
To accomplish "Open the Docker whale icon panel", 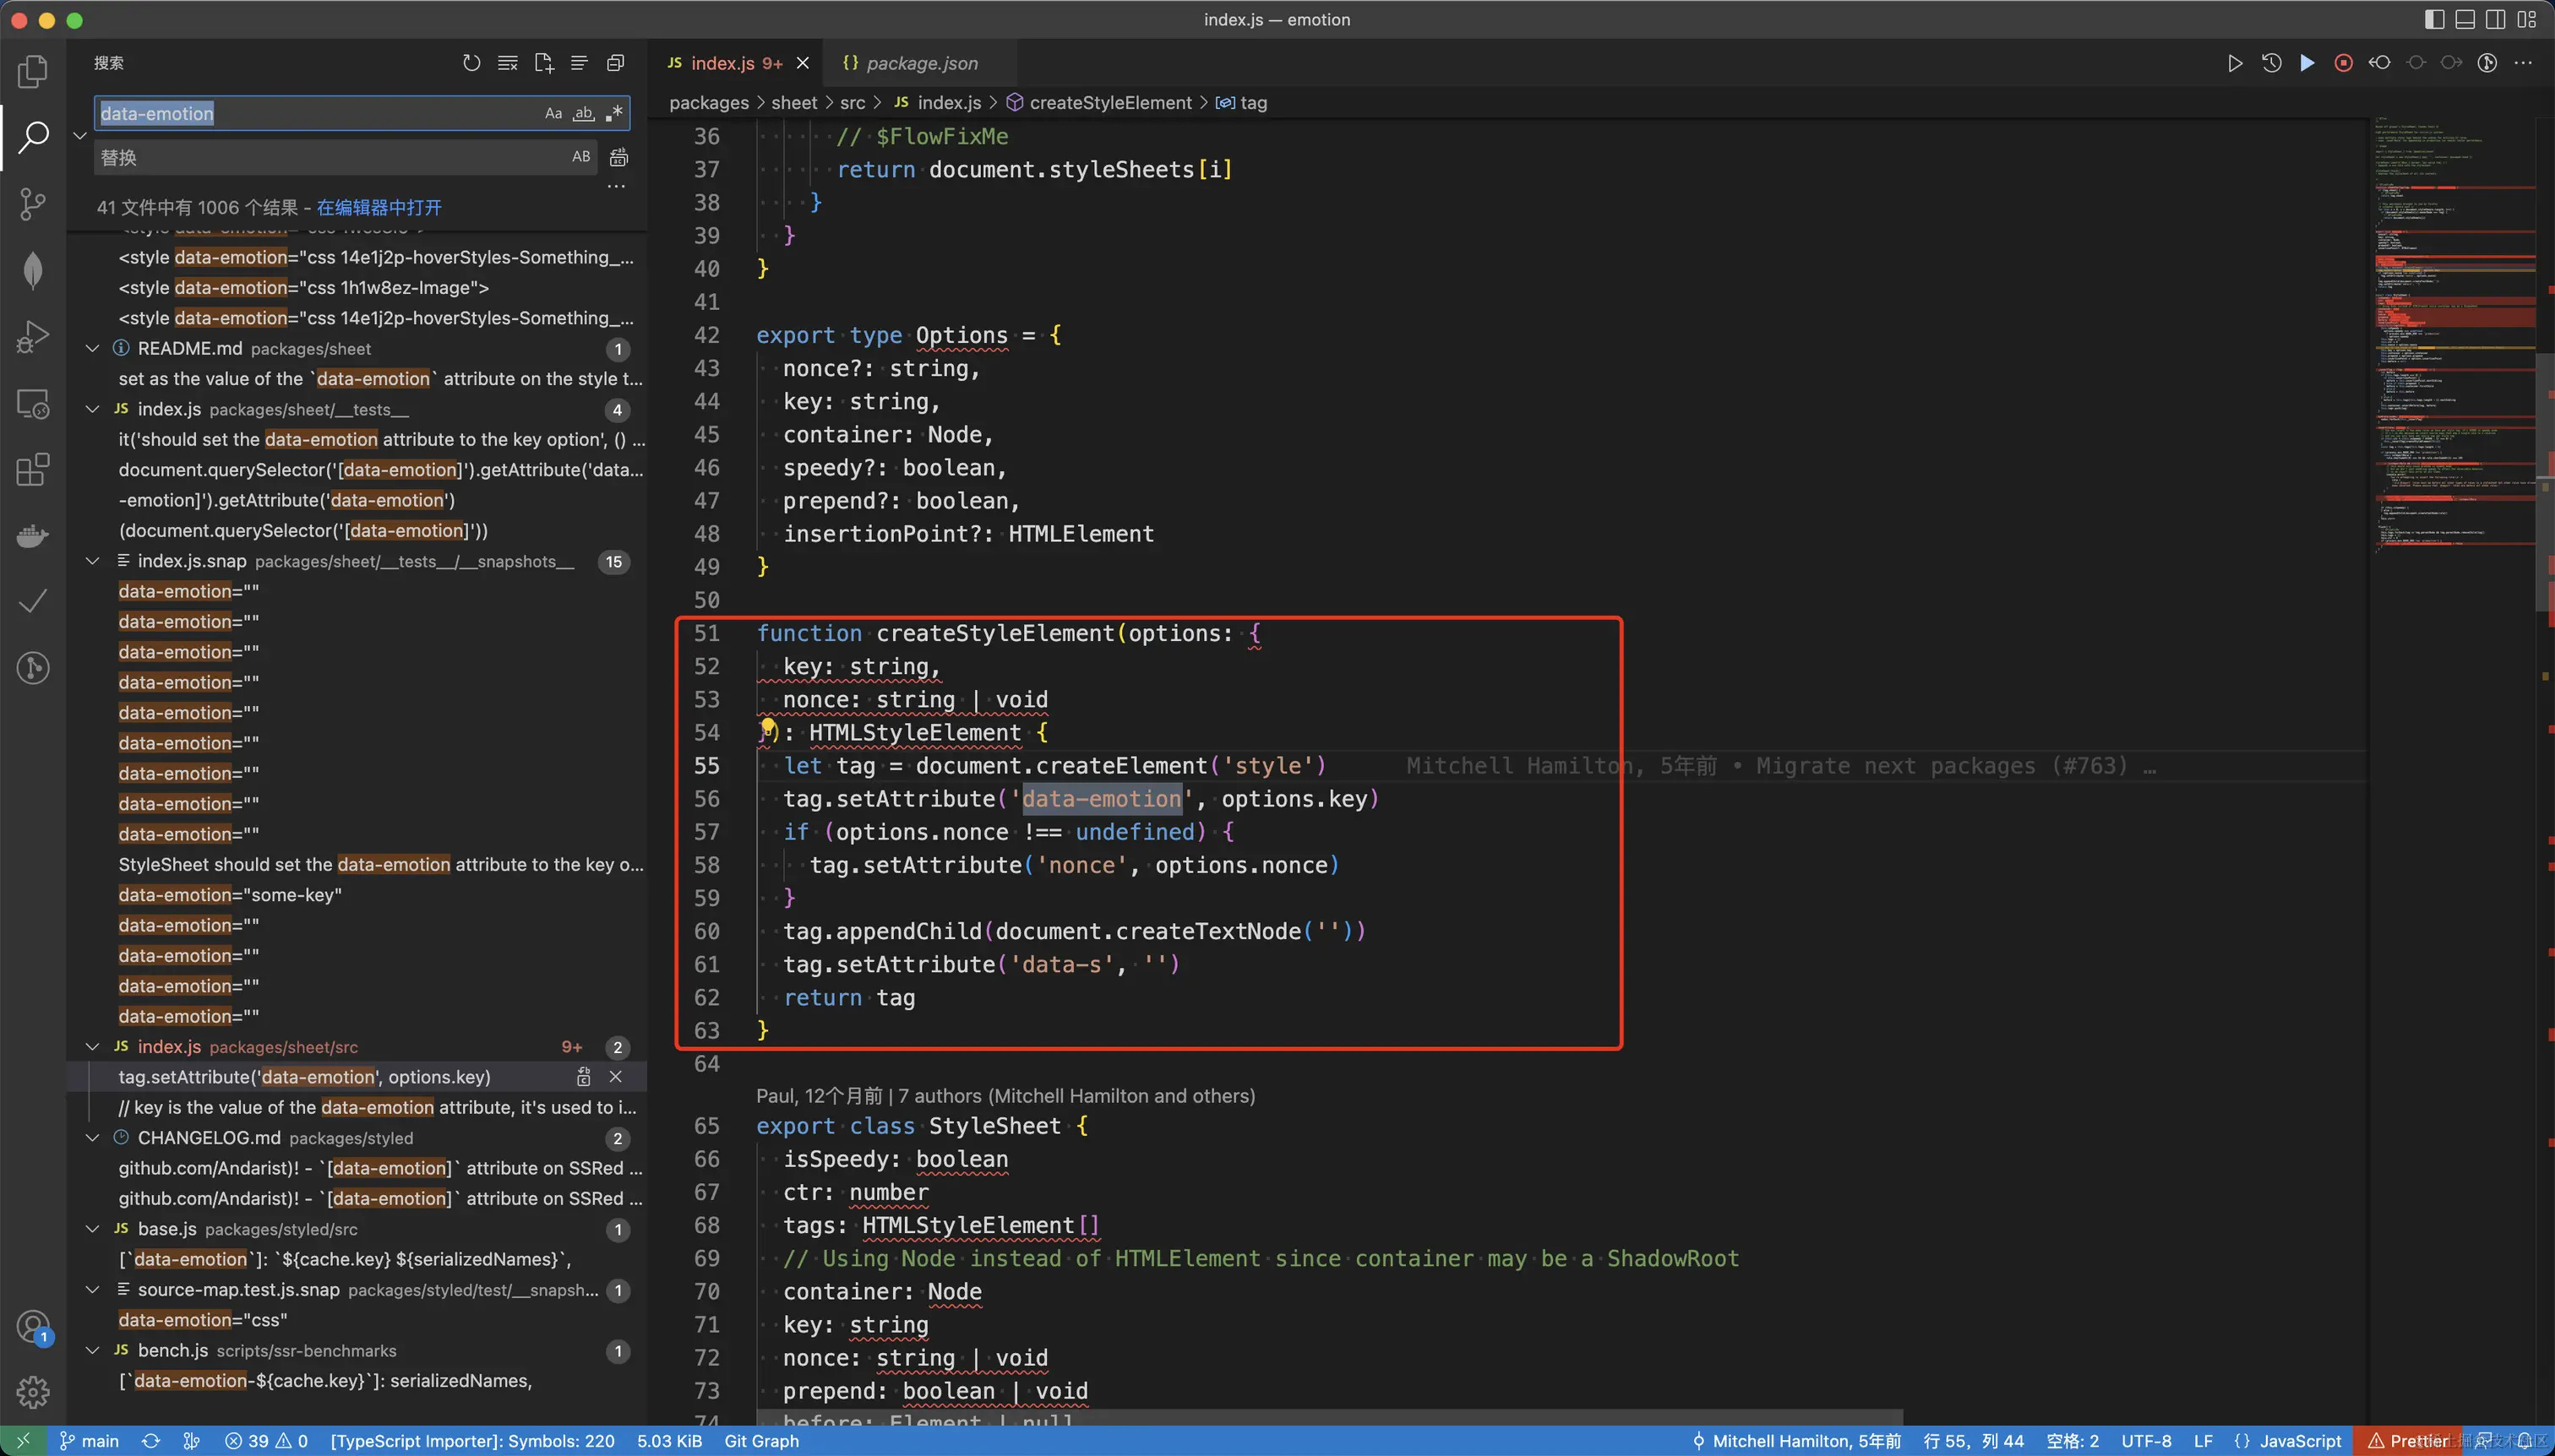I will pos(33,536).
